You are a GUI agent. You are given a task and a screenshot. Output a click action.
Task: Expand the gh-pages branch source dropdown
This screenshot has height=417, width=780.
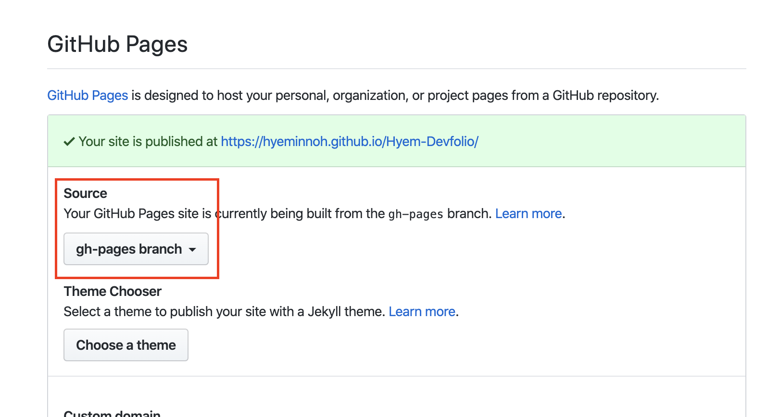[136, 249]
